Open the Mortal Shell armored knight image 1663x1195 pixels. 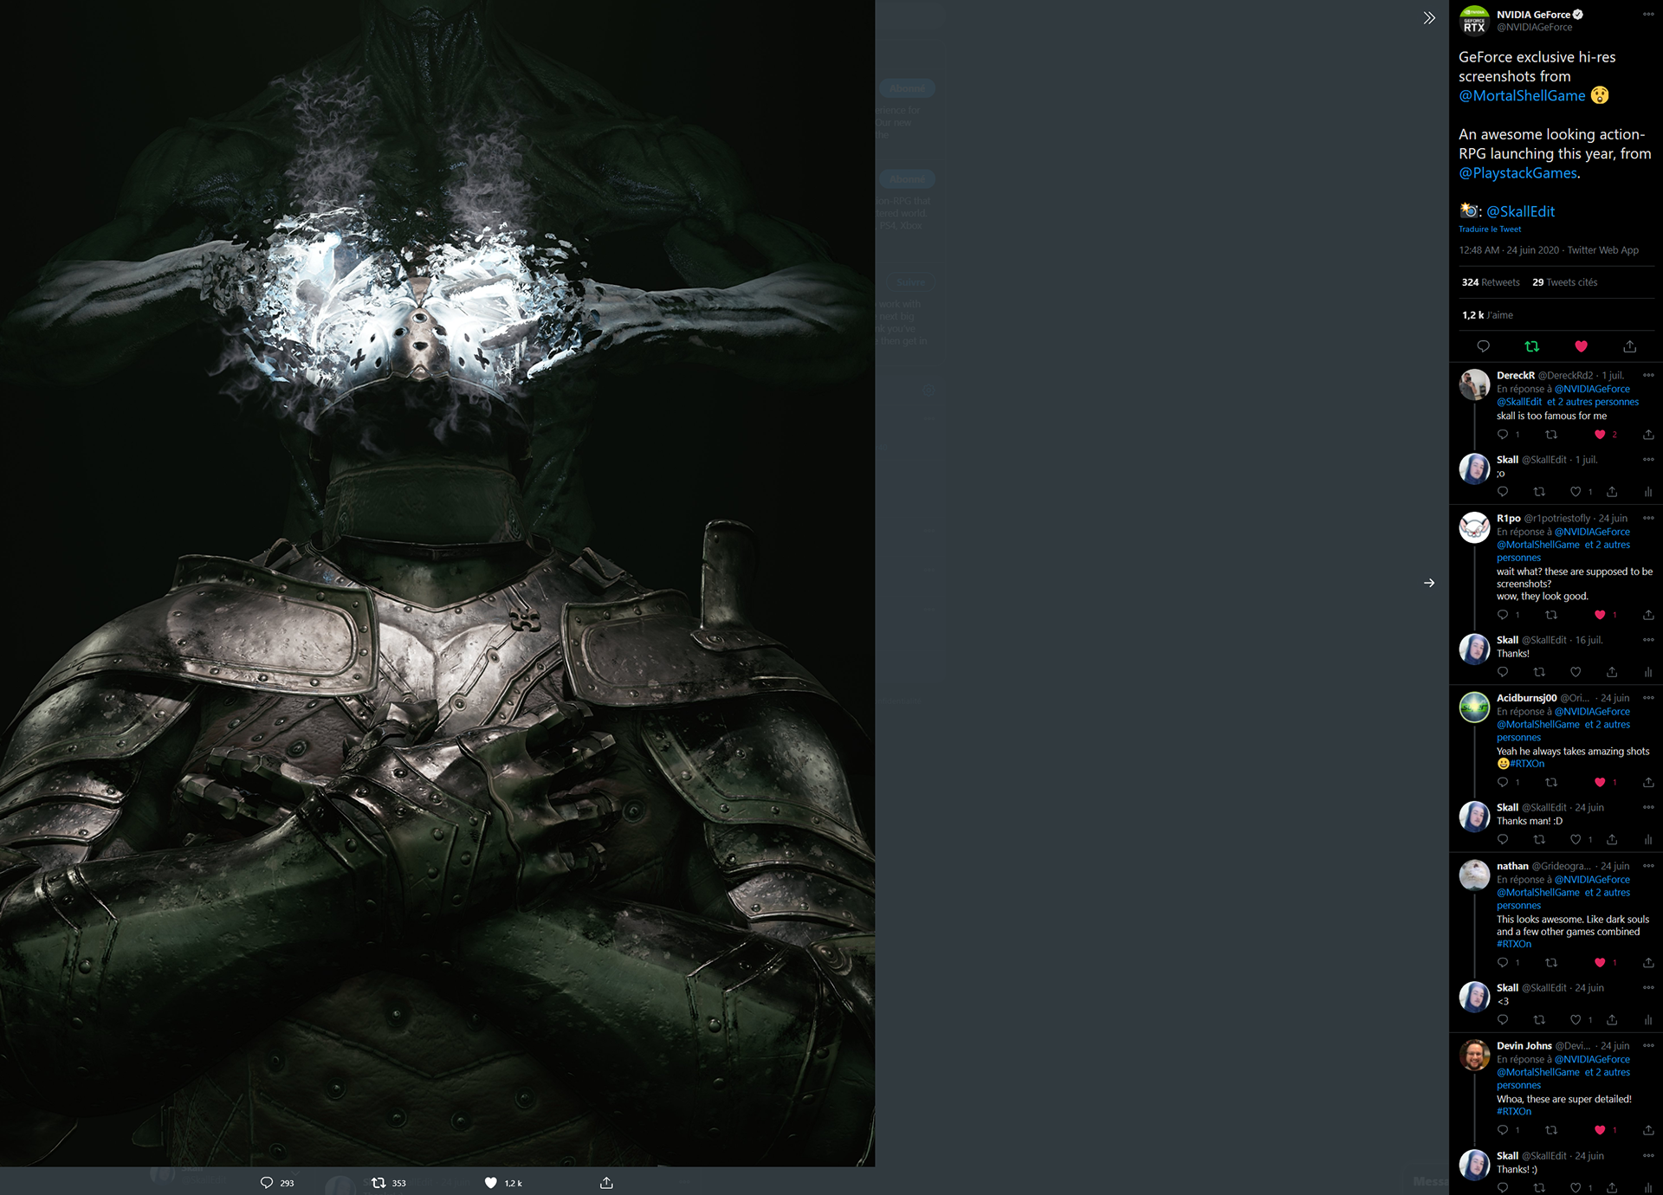point(437,583)
